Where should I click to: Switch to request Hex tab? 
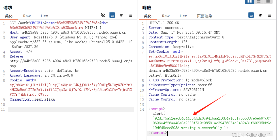[x=44, y=16]
